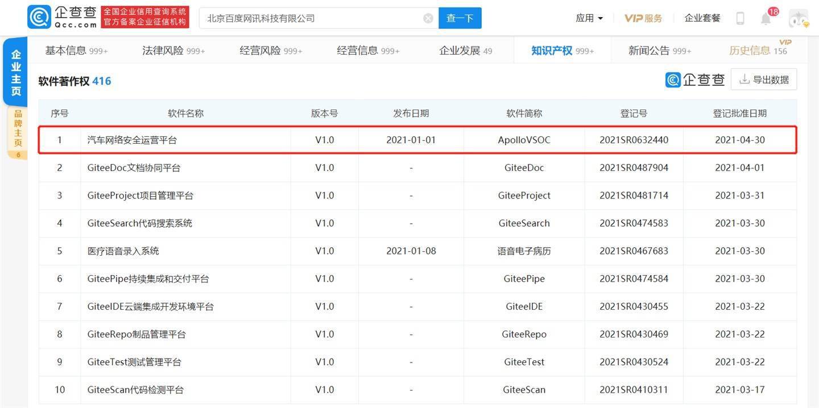The image size is (819, 408).
Task: Click 登记批准日期 column header
Action: (x=739, y=113)
